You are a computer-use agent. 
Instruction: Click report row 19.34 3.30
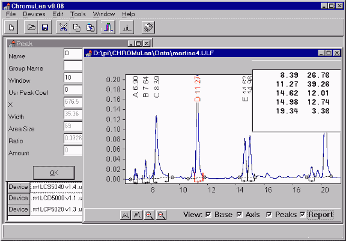[303, 111]
